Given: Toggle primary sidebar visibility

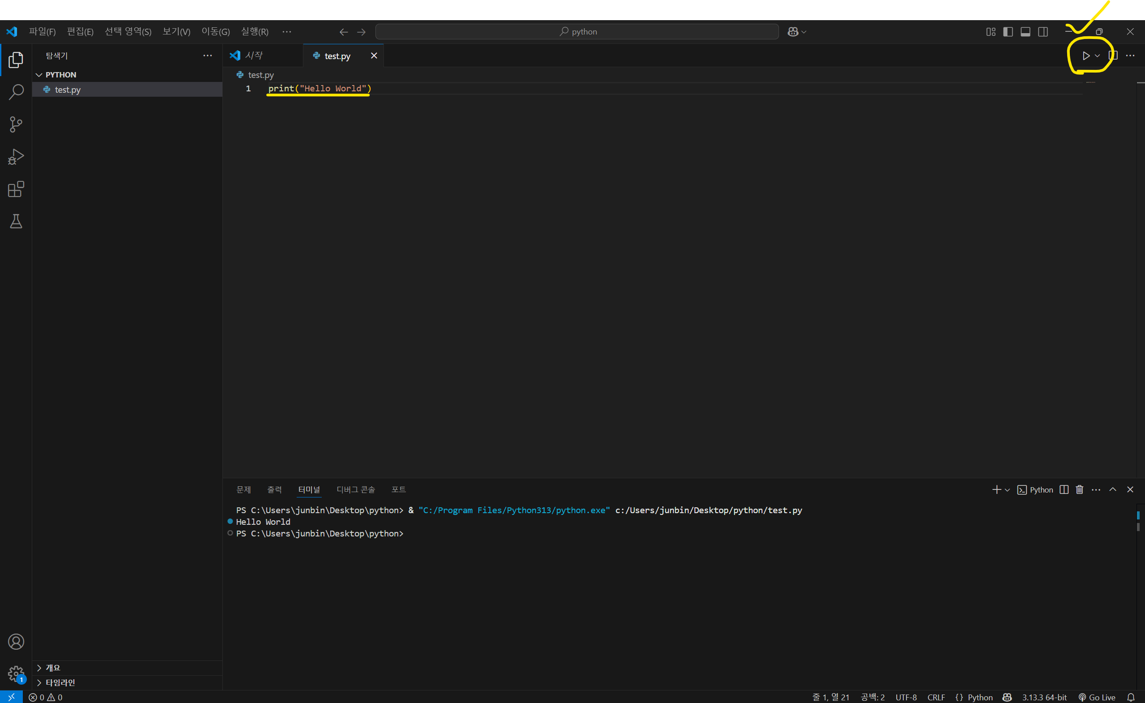Looking at the screenshot, I should pyautogui.click(x=1008, y=32).
